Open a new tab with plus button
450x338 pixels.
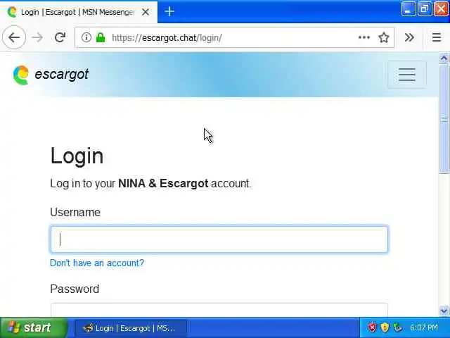(x=169, y=11)
